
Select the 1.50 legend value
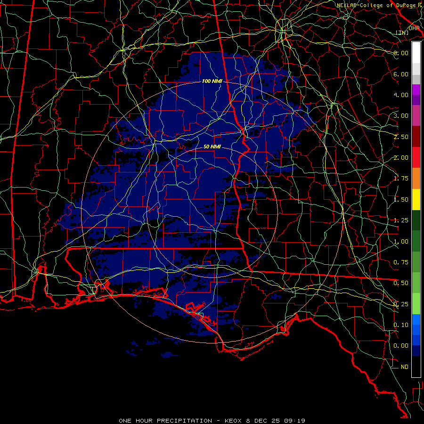401,200
